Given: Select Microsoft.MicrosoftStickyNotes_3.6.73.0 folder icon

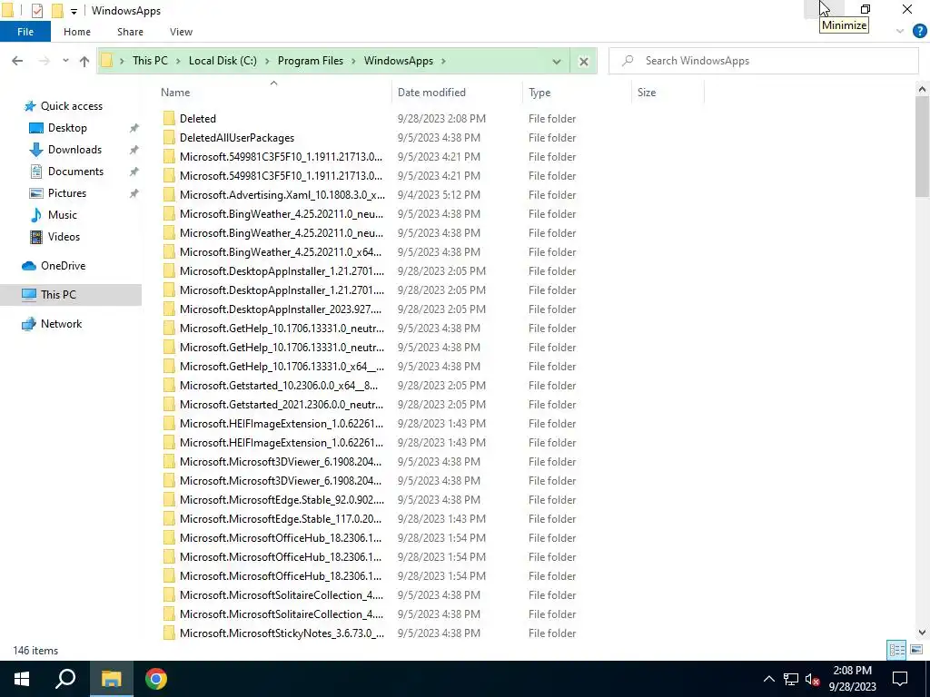Looking at the screenshot, I should pyautogui.click(x=169, y=633).
